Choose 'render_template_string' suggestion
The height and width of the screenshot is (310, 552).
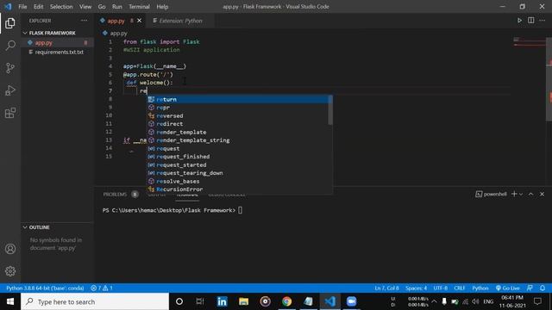pyautogui.click(x=239, y=140)
